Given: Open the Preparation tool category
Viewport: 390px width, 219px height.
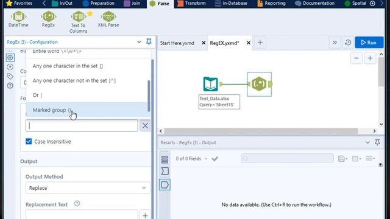Looking at the screenshot, I should (98, 4).
